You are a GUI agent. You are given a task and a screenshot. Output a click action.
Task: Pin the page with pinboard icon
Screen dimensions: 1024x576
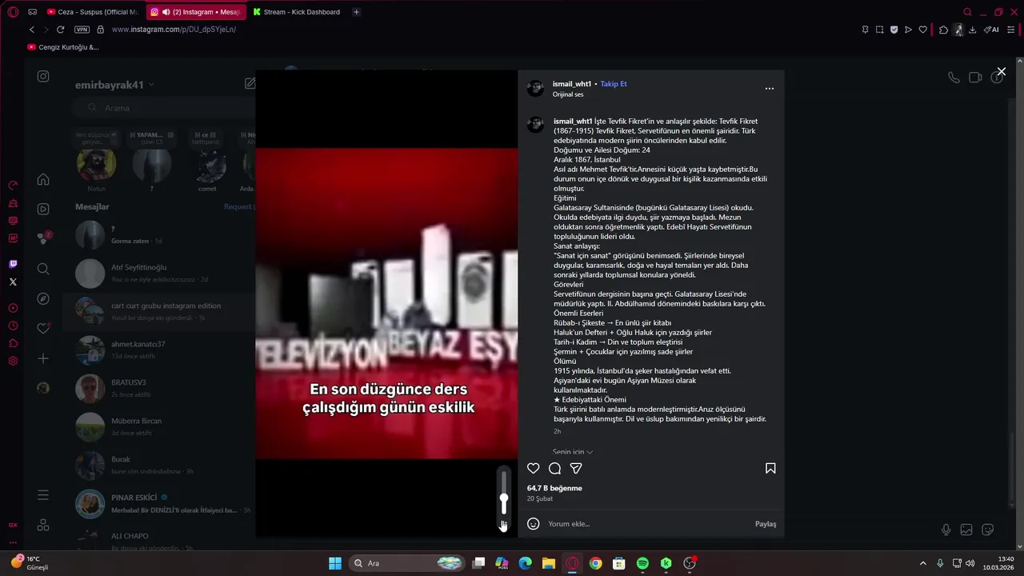(x=865, y=30)
